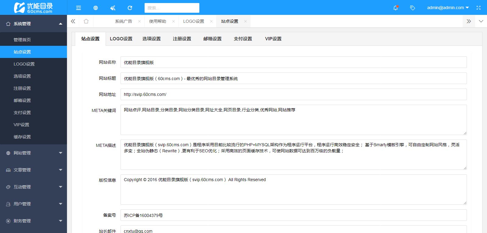The height and width of the screenshot is (233, 487).
Task: Click the refresh page icon
Action: tap(130, 8)
